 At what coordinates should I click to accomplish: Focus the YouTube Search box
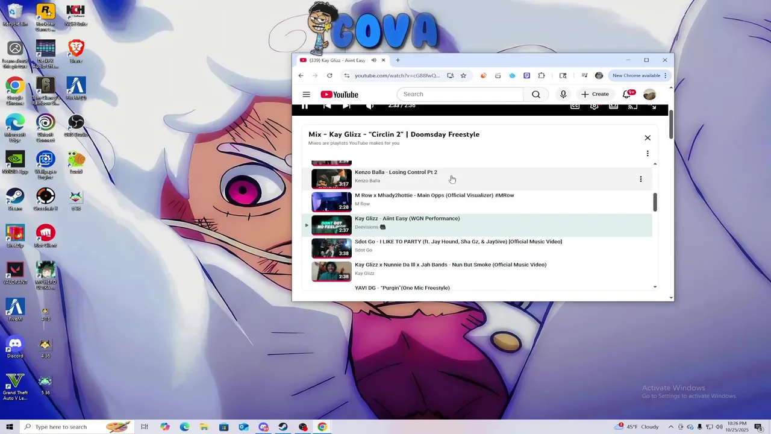click(x=460, y=94)
